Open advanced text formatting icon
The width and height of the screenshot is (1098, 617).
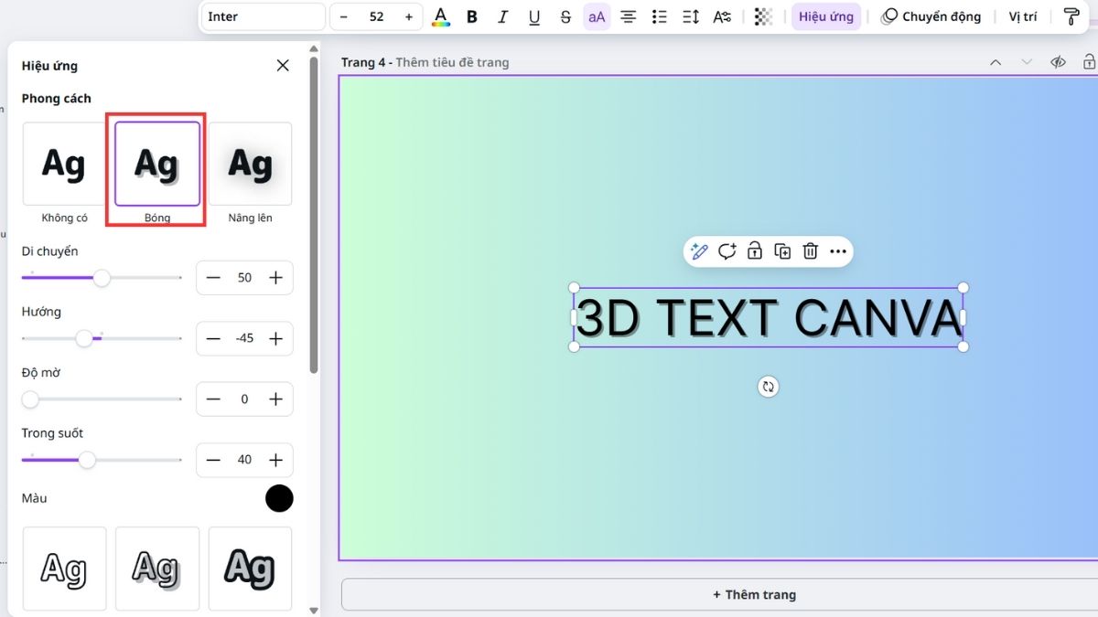pos(722,16)
